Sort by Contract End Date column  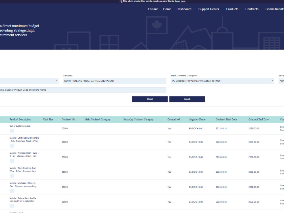pos(258,120)
